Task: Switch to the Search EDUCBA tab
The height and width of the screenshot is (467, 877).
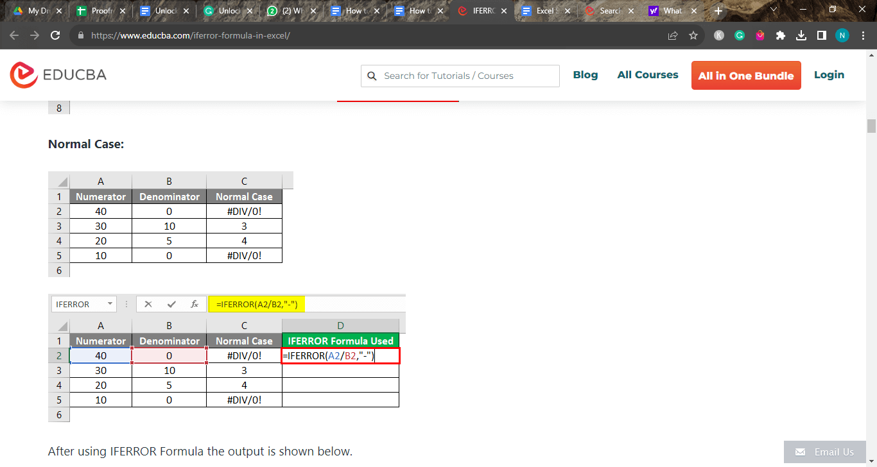Action: click(x=608, y=11)
